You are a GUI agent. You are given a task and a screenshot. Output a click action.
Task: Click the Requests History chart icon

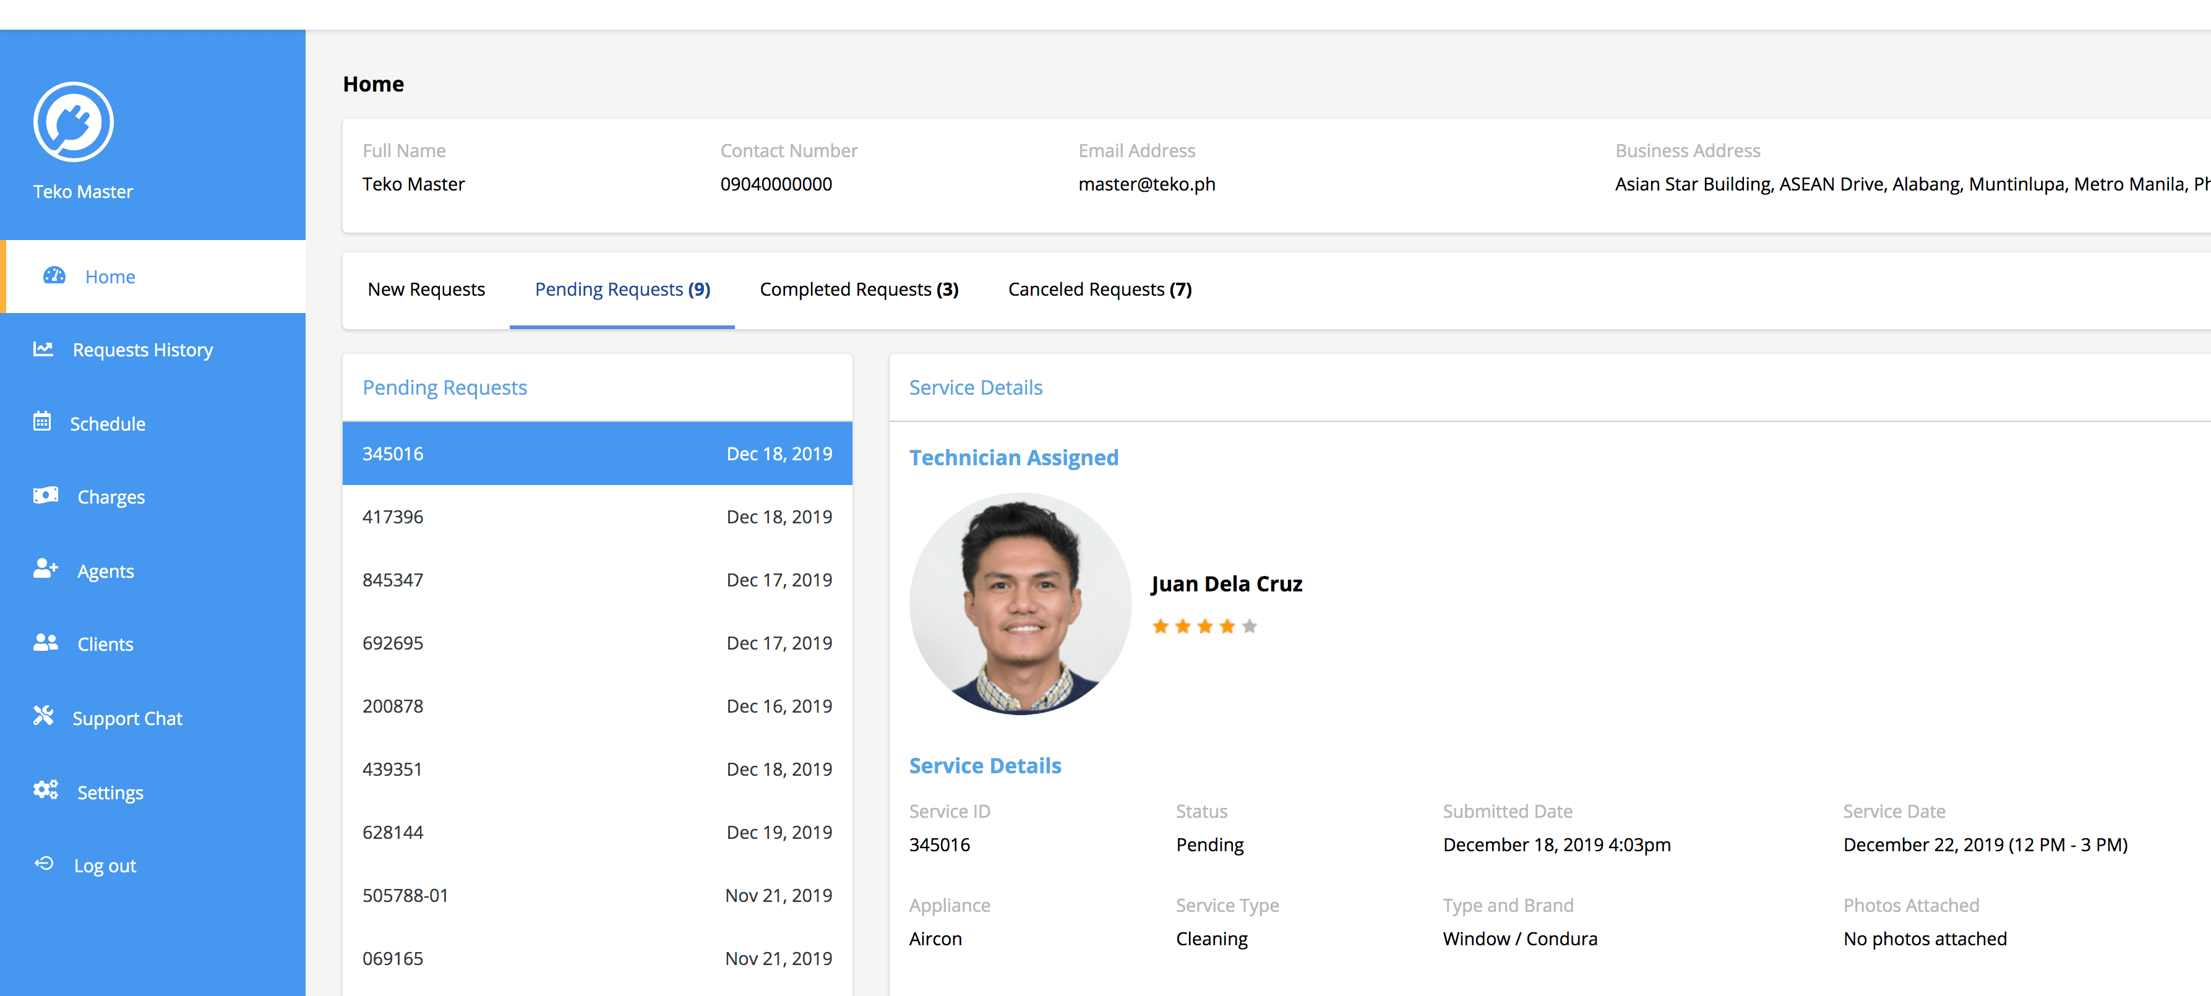(x=43, y=349)
